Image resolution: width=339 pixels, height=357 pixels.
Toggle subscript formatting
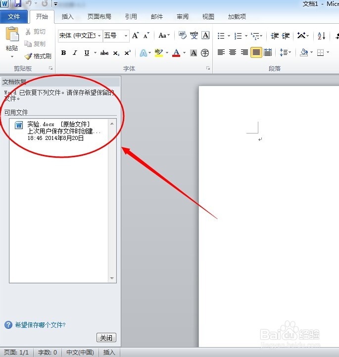pos(116,53)
